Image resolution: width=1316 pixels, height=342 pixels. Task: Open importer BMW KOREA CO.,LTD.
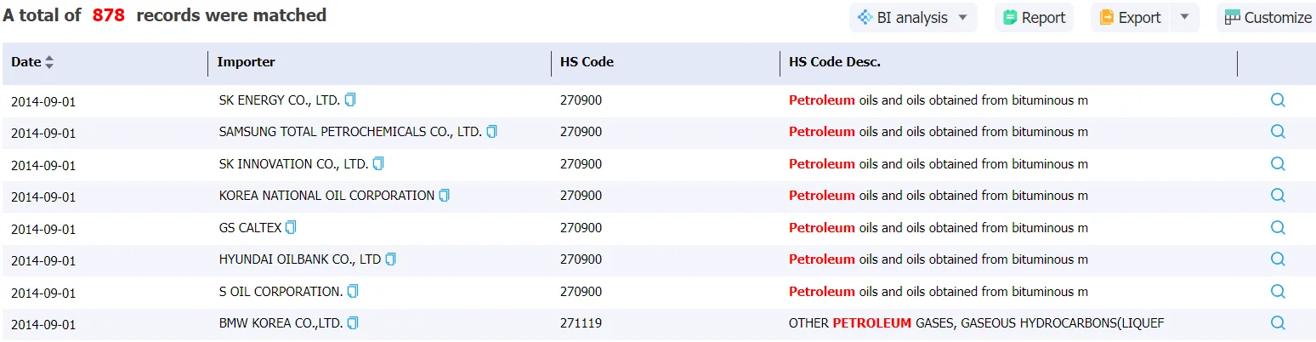[281, 323]
